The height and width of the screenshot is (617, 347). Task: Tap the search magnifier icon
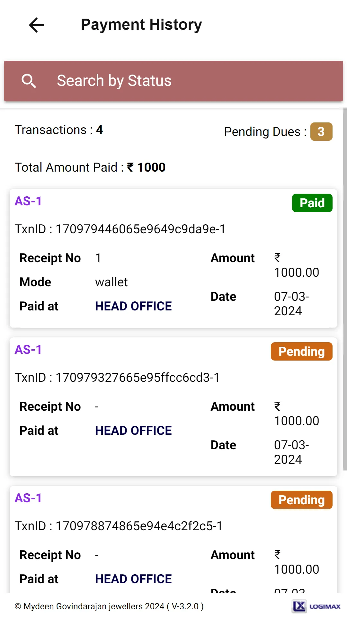coord(29,81)
